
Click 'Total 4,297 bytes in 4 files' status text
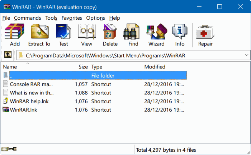166,150
